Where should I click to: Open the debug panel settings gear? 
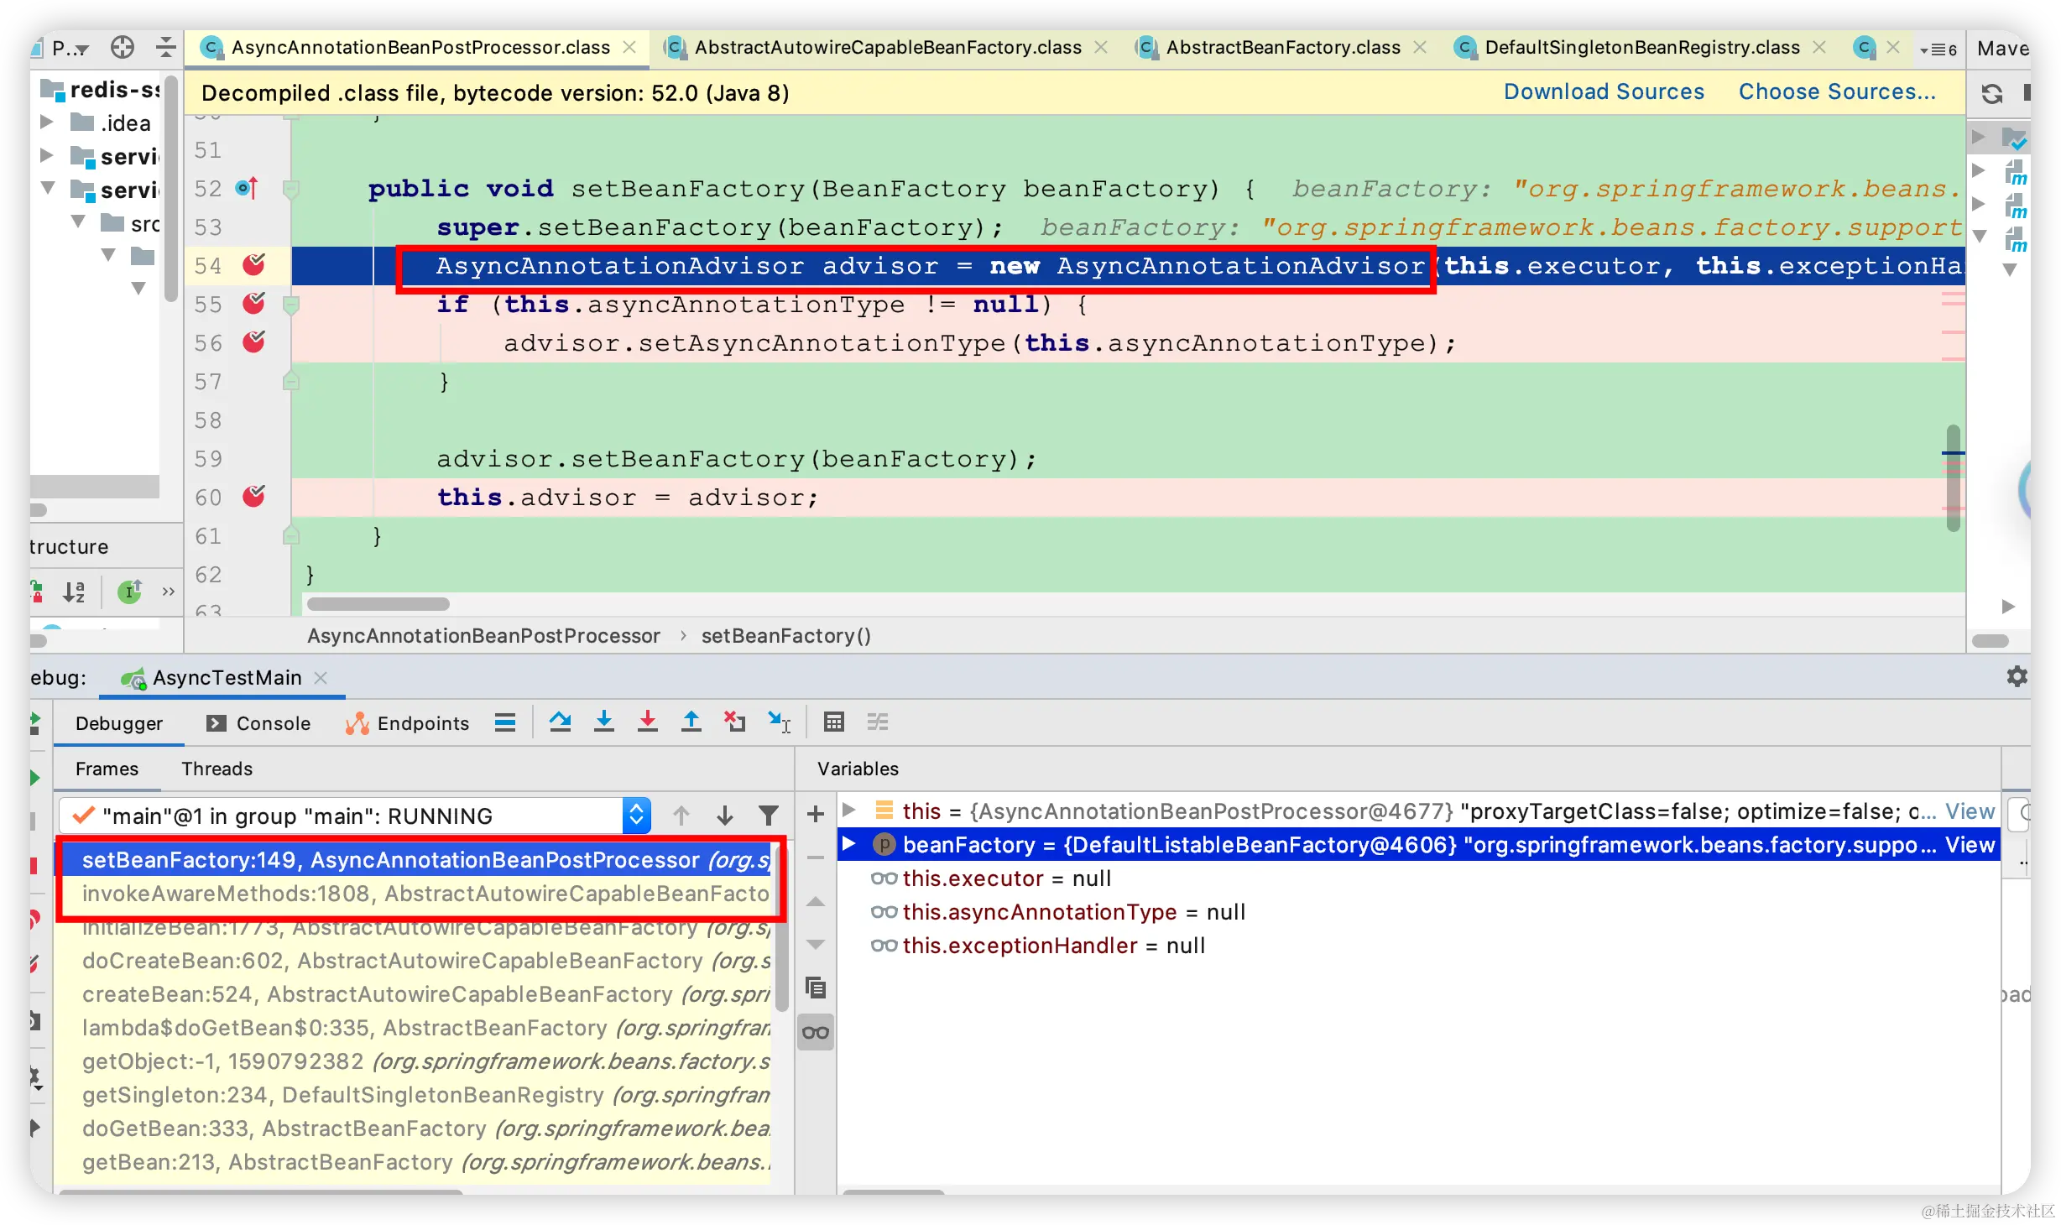click(x=2017, y=676)
